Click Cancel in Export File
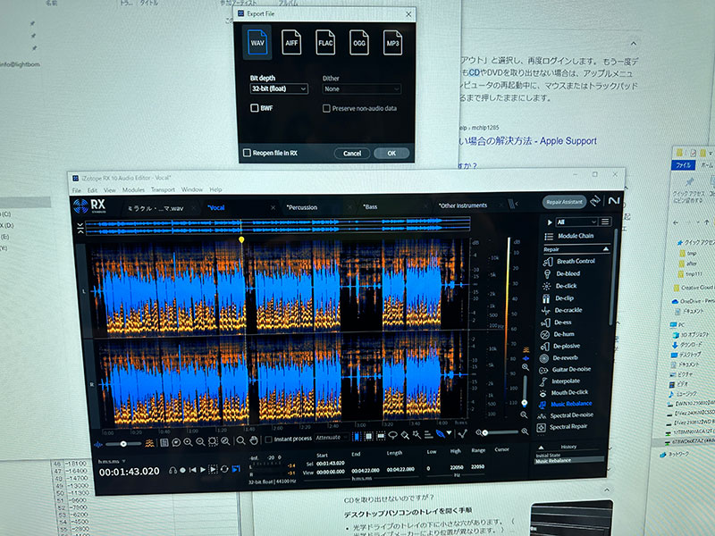The height and width of the screenshot is (536, 715). point(352,153)
